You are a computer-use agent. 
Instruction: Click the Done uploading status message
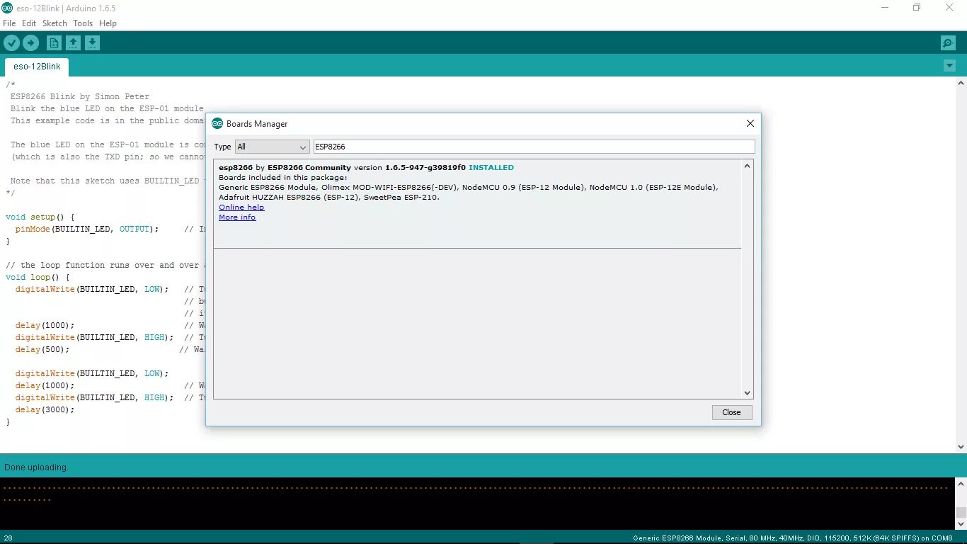click(37, 467)
